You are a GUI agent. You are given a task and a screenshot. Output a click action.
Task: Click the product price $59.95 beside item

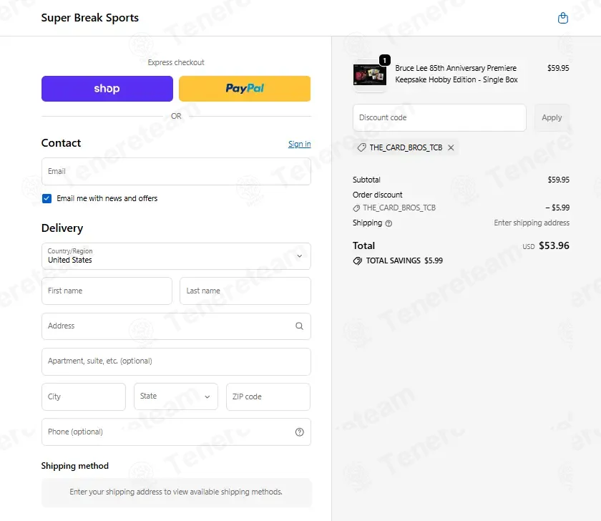tap(558, 68)
